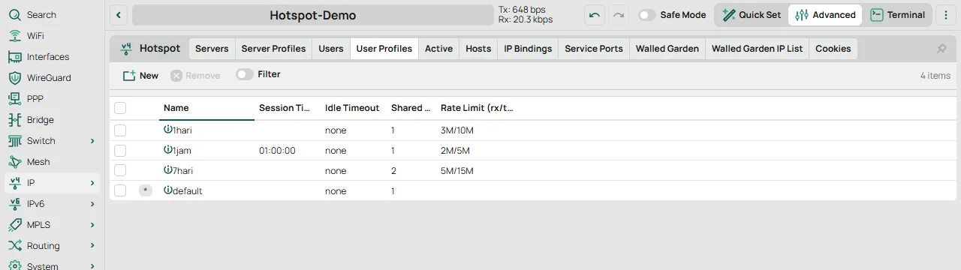961x270 pixels.
Task: Open Quick Set mode
Action: [752, 15]
